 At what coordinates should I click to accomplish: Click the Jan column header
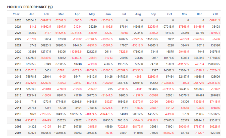click(32, 14)
